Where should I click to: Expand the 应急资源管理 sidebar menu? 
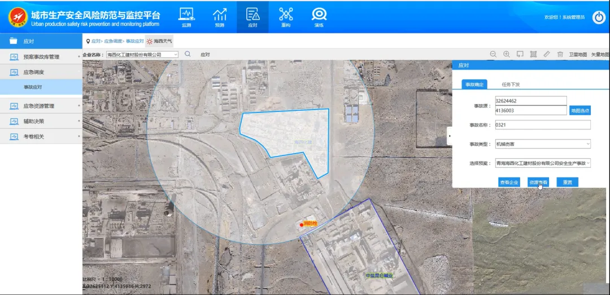tap(41, 106)
